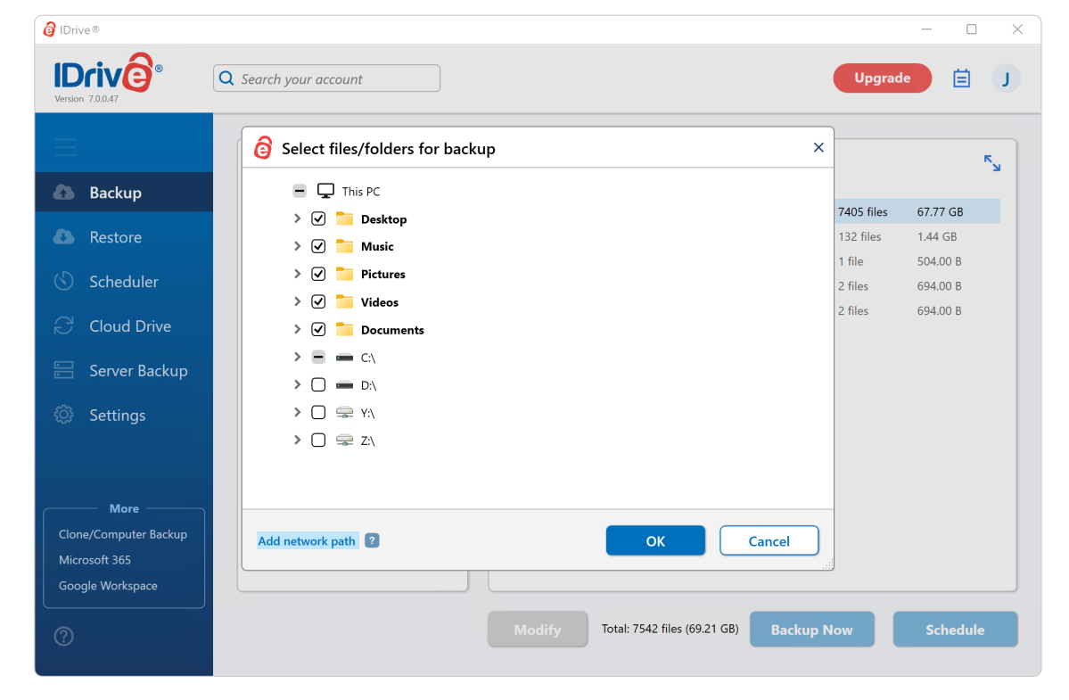Click the expand panel arrows icon
This screenshot has height=700, width=1069.
point(992,163)
